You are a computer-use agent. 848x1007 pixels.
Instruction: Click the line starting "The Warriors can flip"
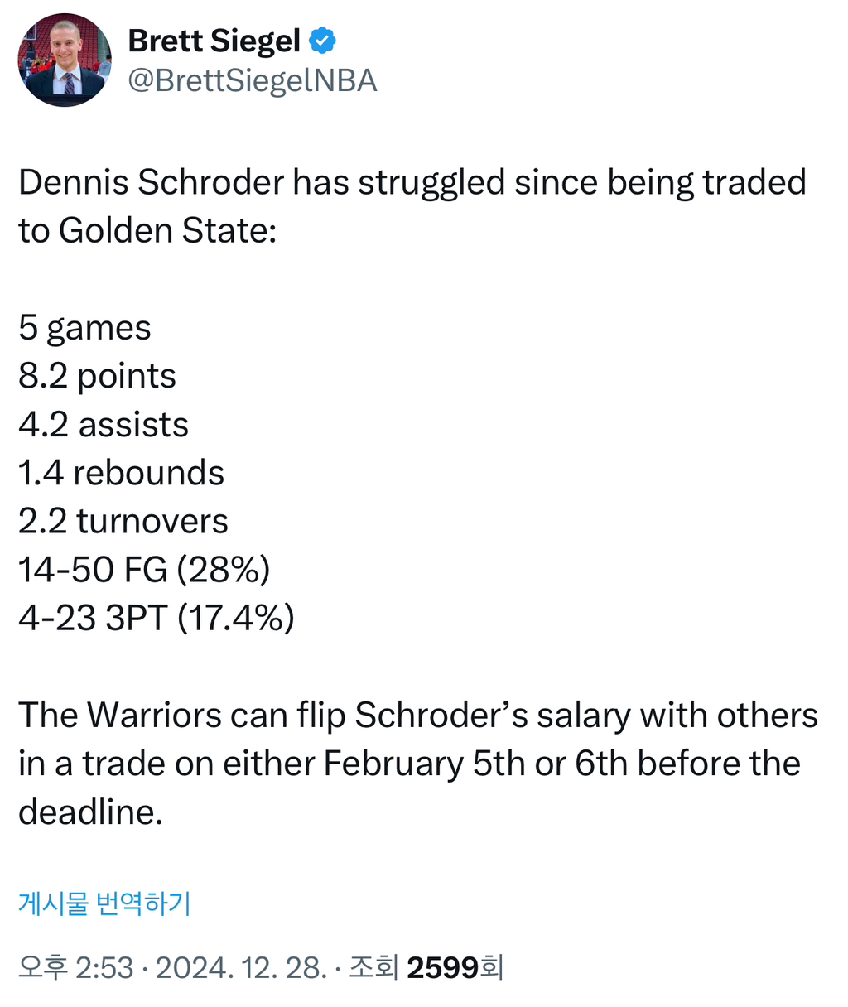point(417,715)
